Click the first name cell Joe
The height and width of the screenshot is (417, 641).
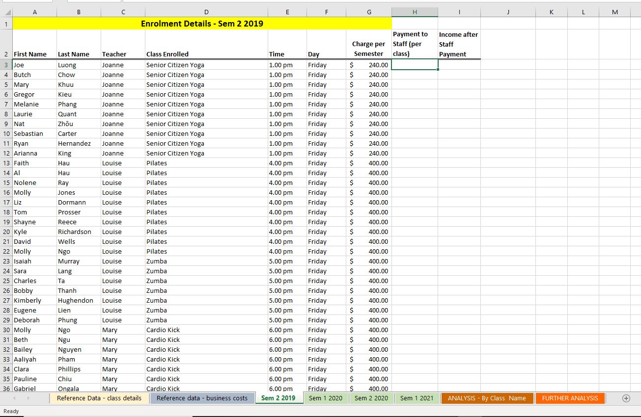coord(34,65)
